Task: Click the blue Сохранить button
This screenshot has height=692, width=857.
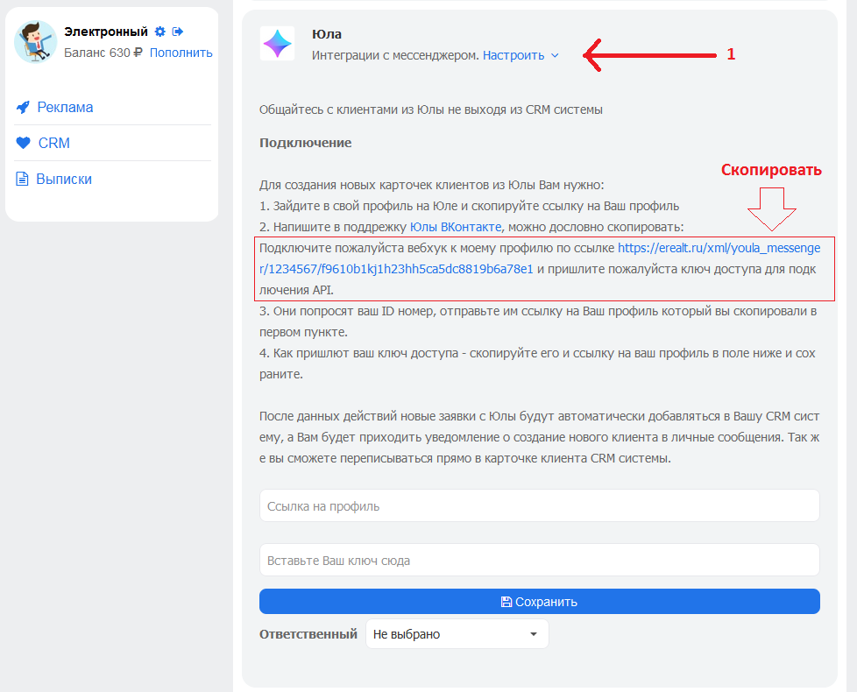Action: coord(540,601)
